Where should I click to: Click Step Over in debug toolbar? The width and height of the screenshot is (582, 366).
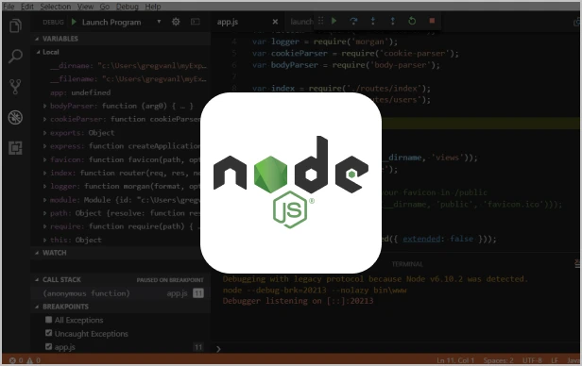click(353, 21)
